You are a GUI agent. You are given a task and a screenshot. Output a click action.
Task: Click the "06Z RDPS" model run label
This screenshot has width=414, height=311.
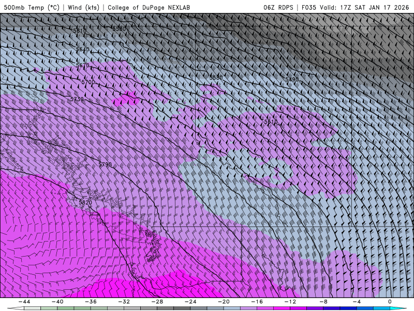[x=278, y=7]
